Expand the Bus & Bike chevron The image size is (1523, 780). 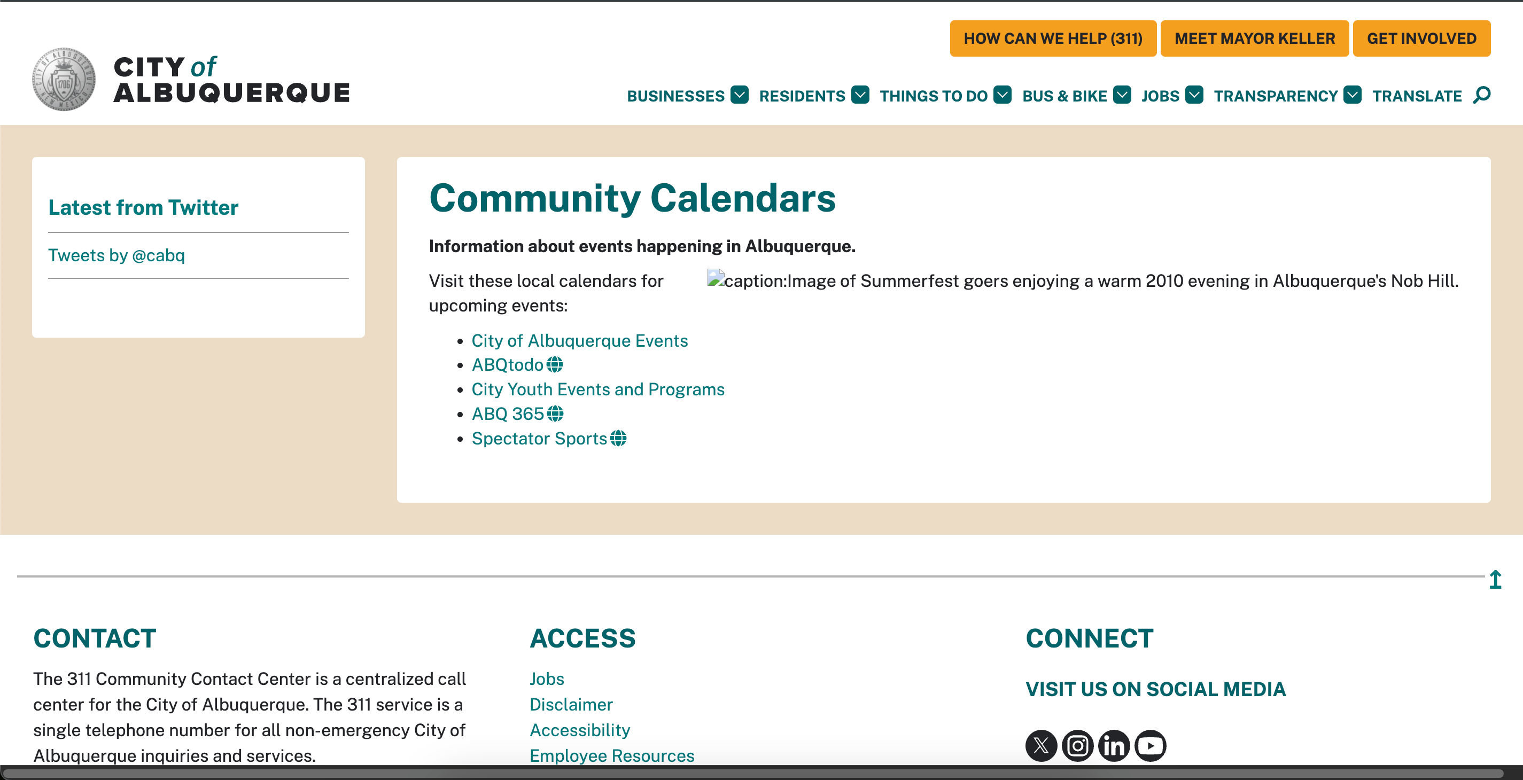[x=1122, y=95]
